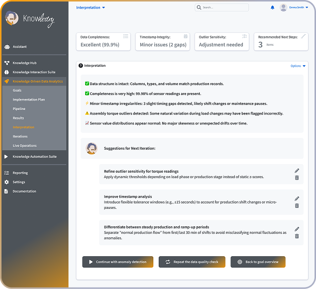
Task: Open the Options dropdown menu
Action: pos(298,66)
